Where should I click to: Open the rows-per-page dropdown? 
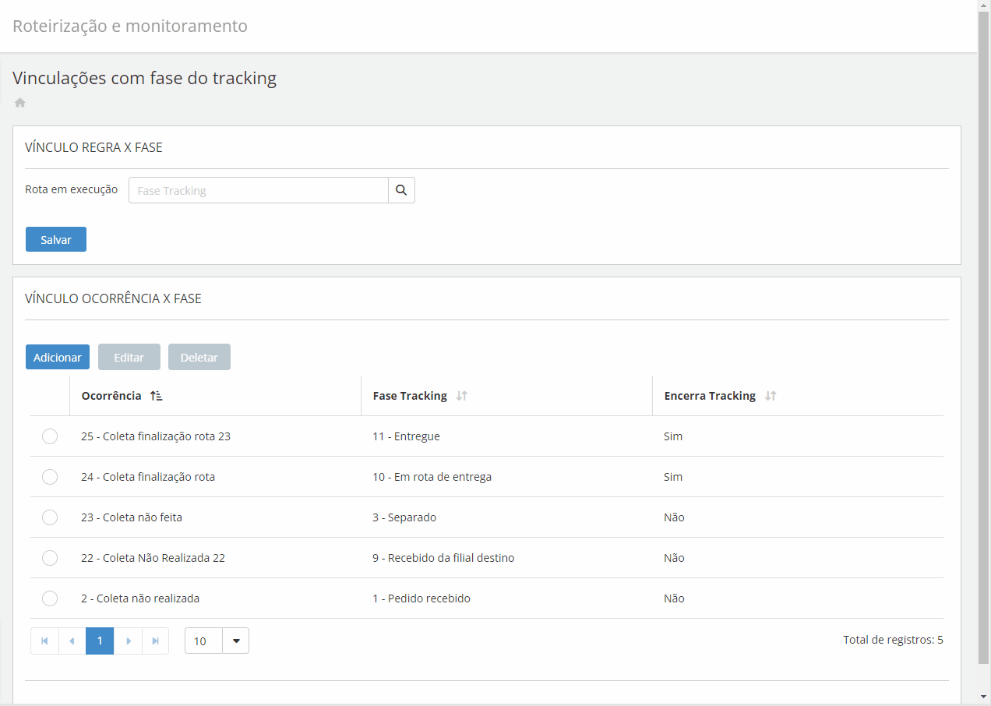pos(235,641)
